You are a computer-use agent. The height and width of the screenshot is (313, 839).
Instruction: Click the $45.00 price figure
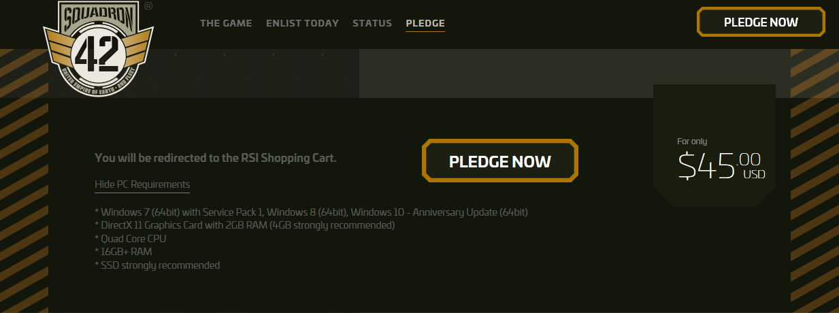point(720,165)
